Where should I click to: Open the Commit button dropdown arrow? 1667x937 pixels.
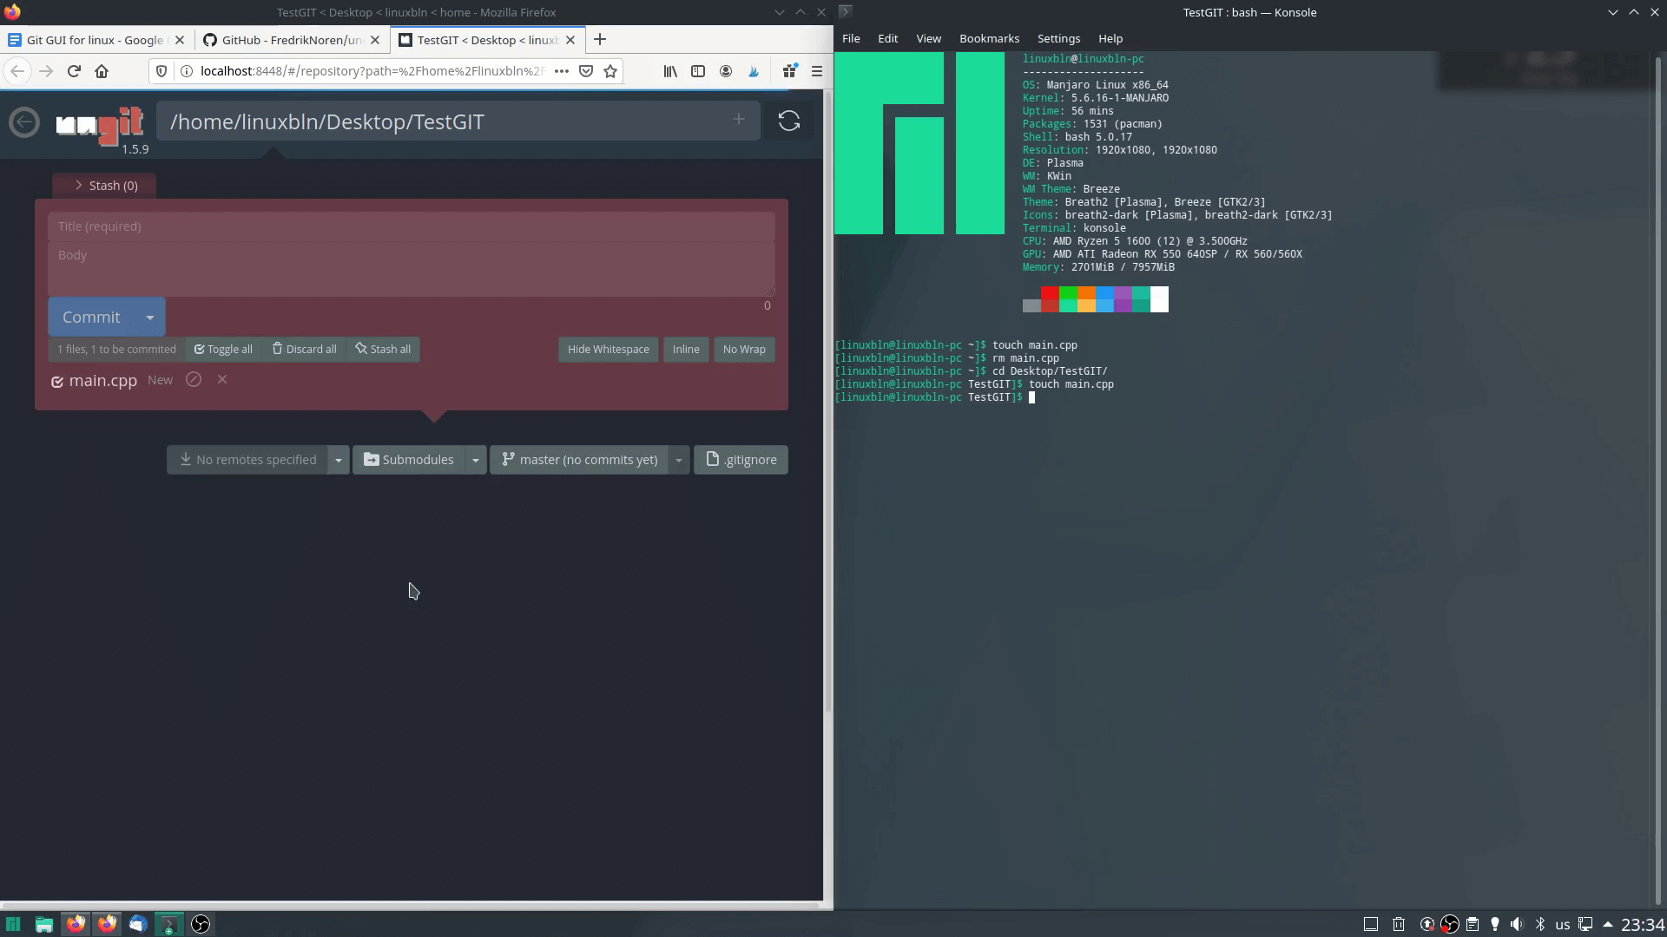[x=148, y=317]
